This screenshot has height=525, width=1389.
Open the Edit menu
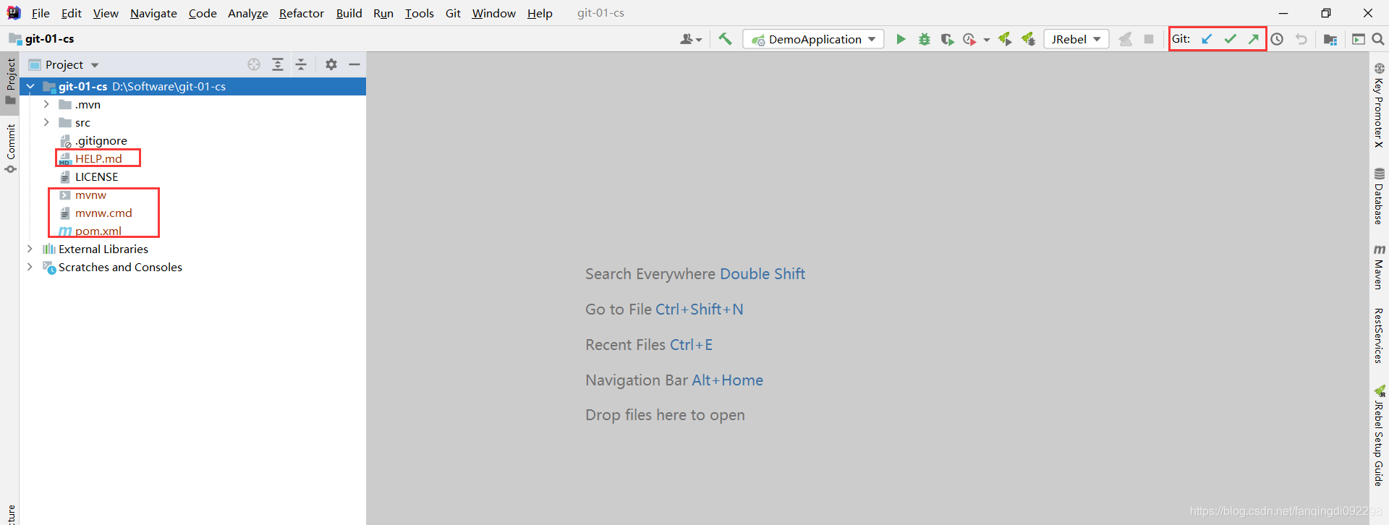(x=72, y=13)
